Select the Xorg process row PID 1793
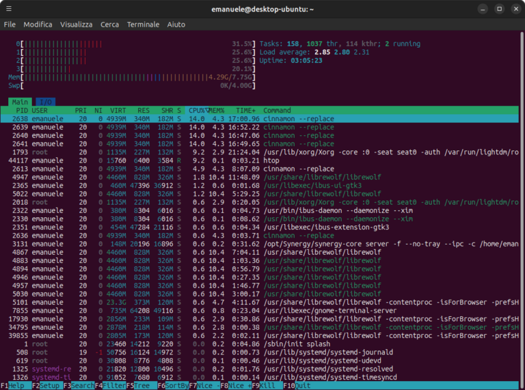525x390 pixels. 260,152
